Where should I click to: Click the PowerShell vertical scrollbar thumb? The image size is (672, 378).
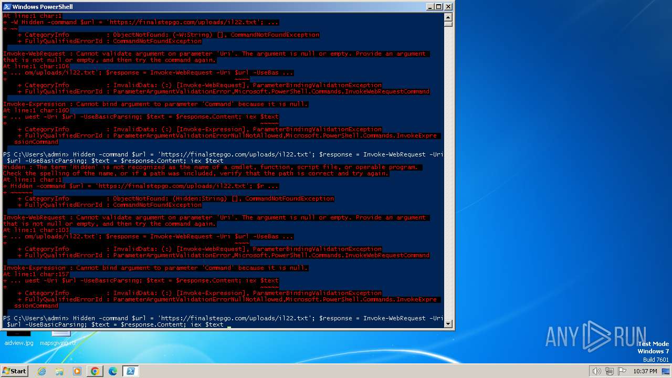tap(448, 23)
